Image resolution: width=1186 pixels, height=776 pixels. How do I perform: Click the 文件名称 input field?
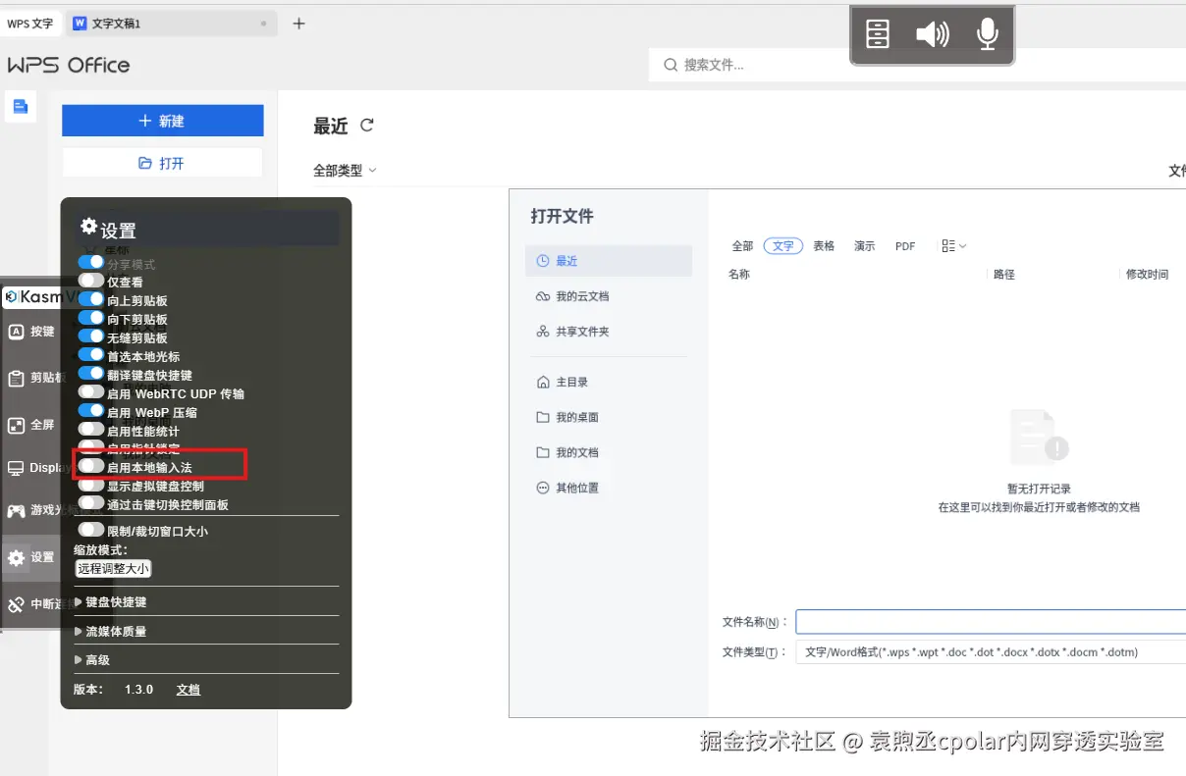(x=991, y=622)
